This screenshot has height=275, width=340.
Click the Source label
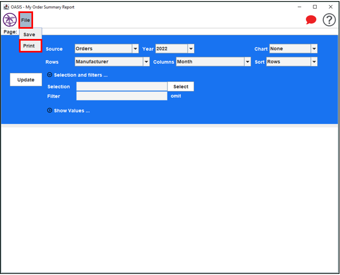click(54, 49)
